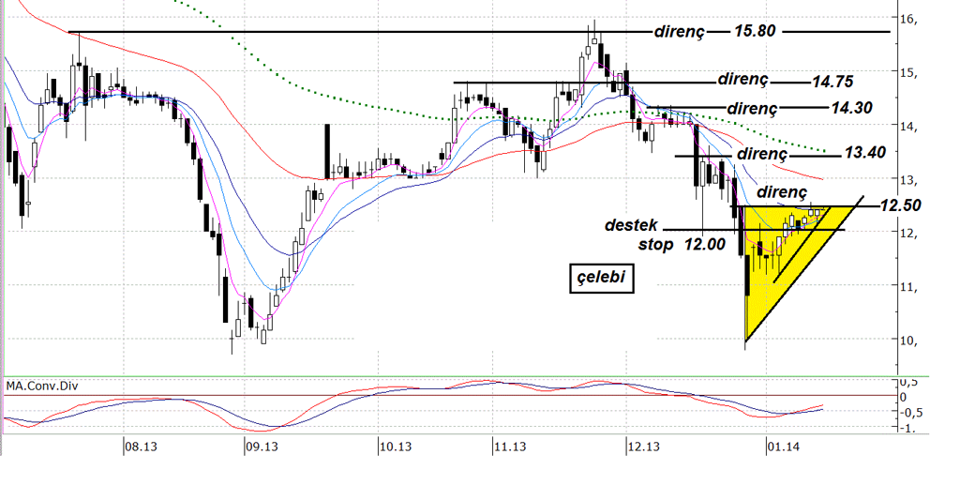The width and height of the screenshot is (960, 485).
Task: Click the 16 price axis value
Action: coord(907,20)
